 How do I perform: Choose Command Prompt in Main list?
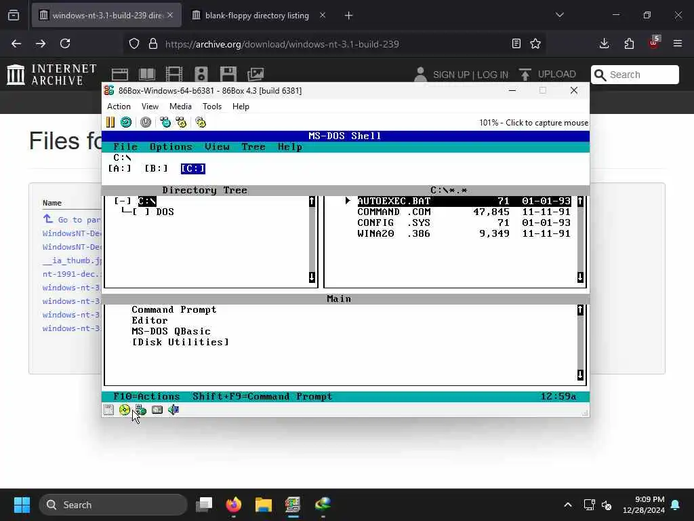[x=174, y=309]
